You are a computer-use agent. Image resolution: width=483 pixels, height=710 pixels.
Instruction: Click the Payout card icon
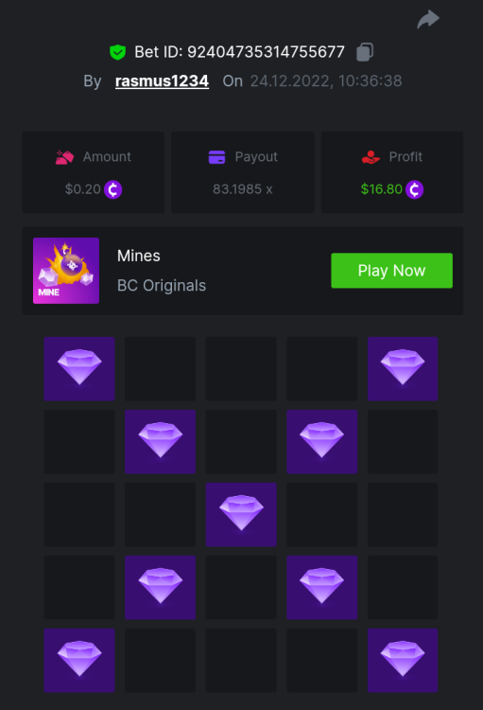(216, 157)
